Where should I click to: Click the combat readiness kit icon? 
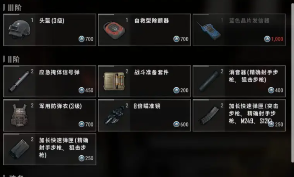click(114, 81)
